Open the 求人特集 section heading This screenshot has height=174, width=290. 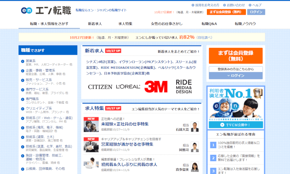[x=94, y=108]
